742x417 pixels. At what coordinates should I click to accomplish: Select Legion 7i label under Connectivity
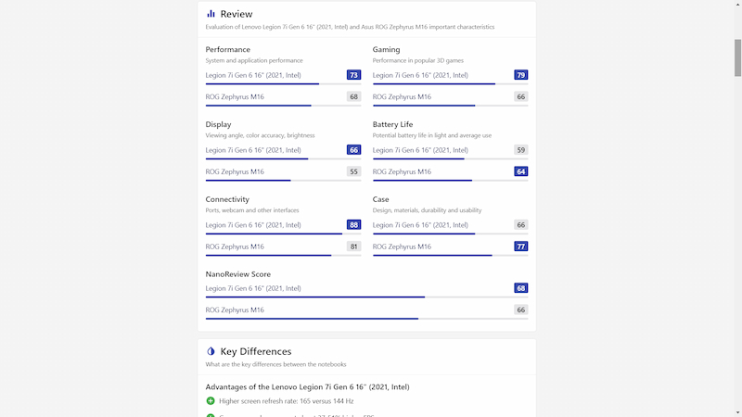point(253,225)
